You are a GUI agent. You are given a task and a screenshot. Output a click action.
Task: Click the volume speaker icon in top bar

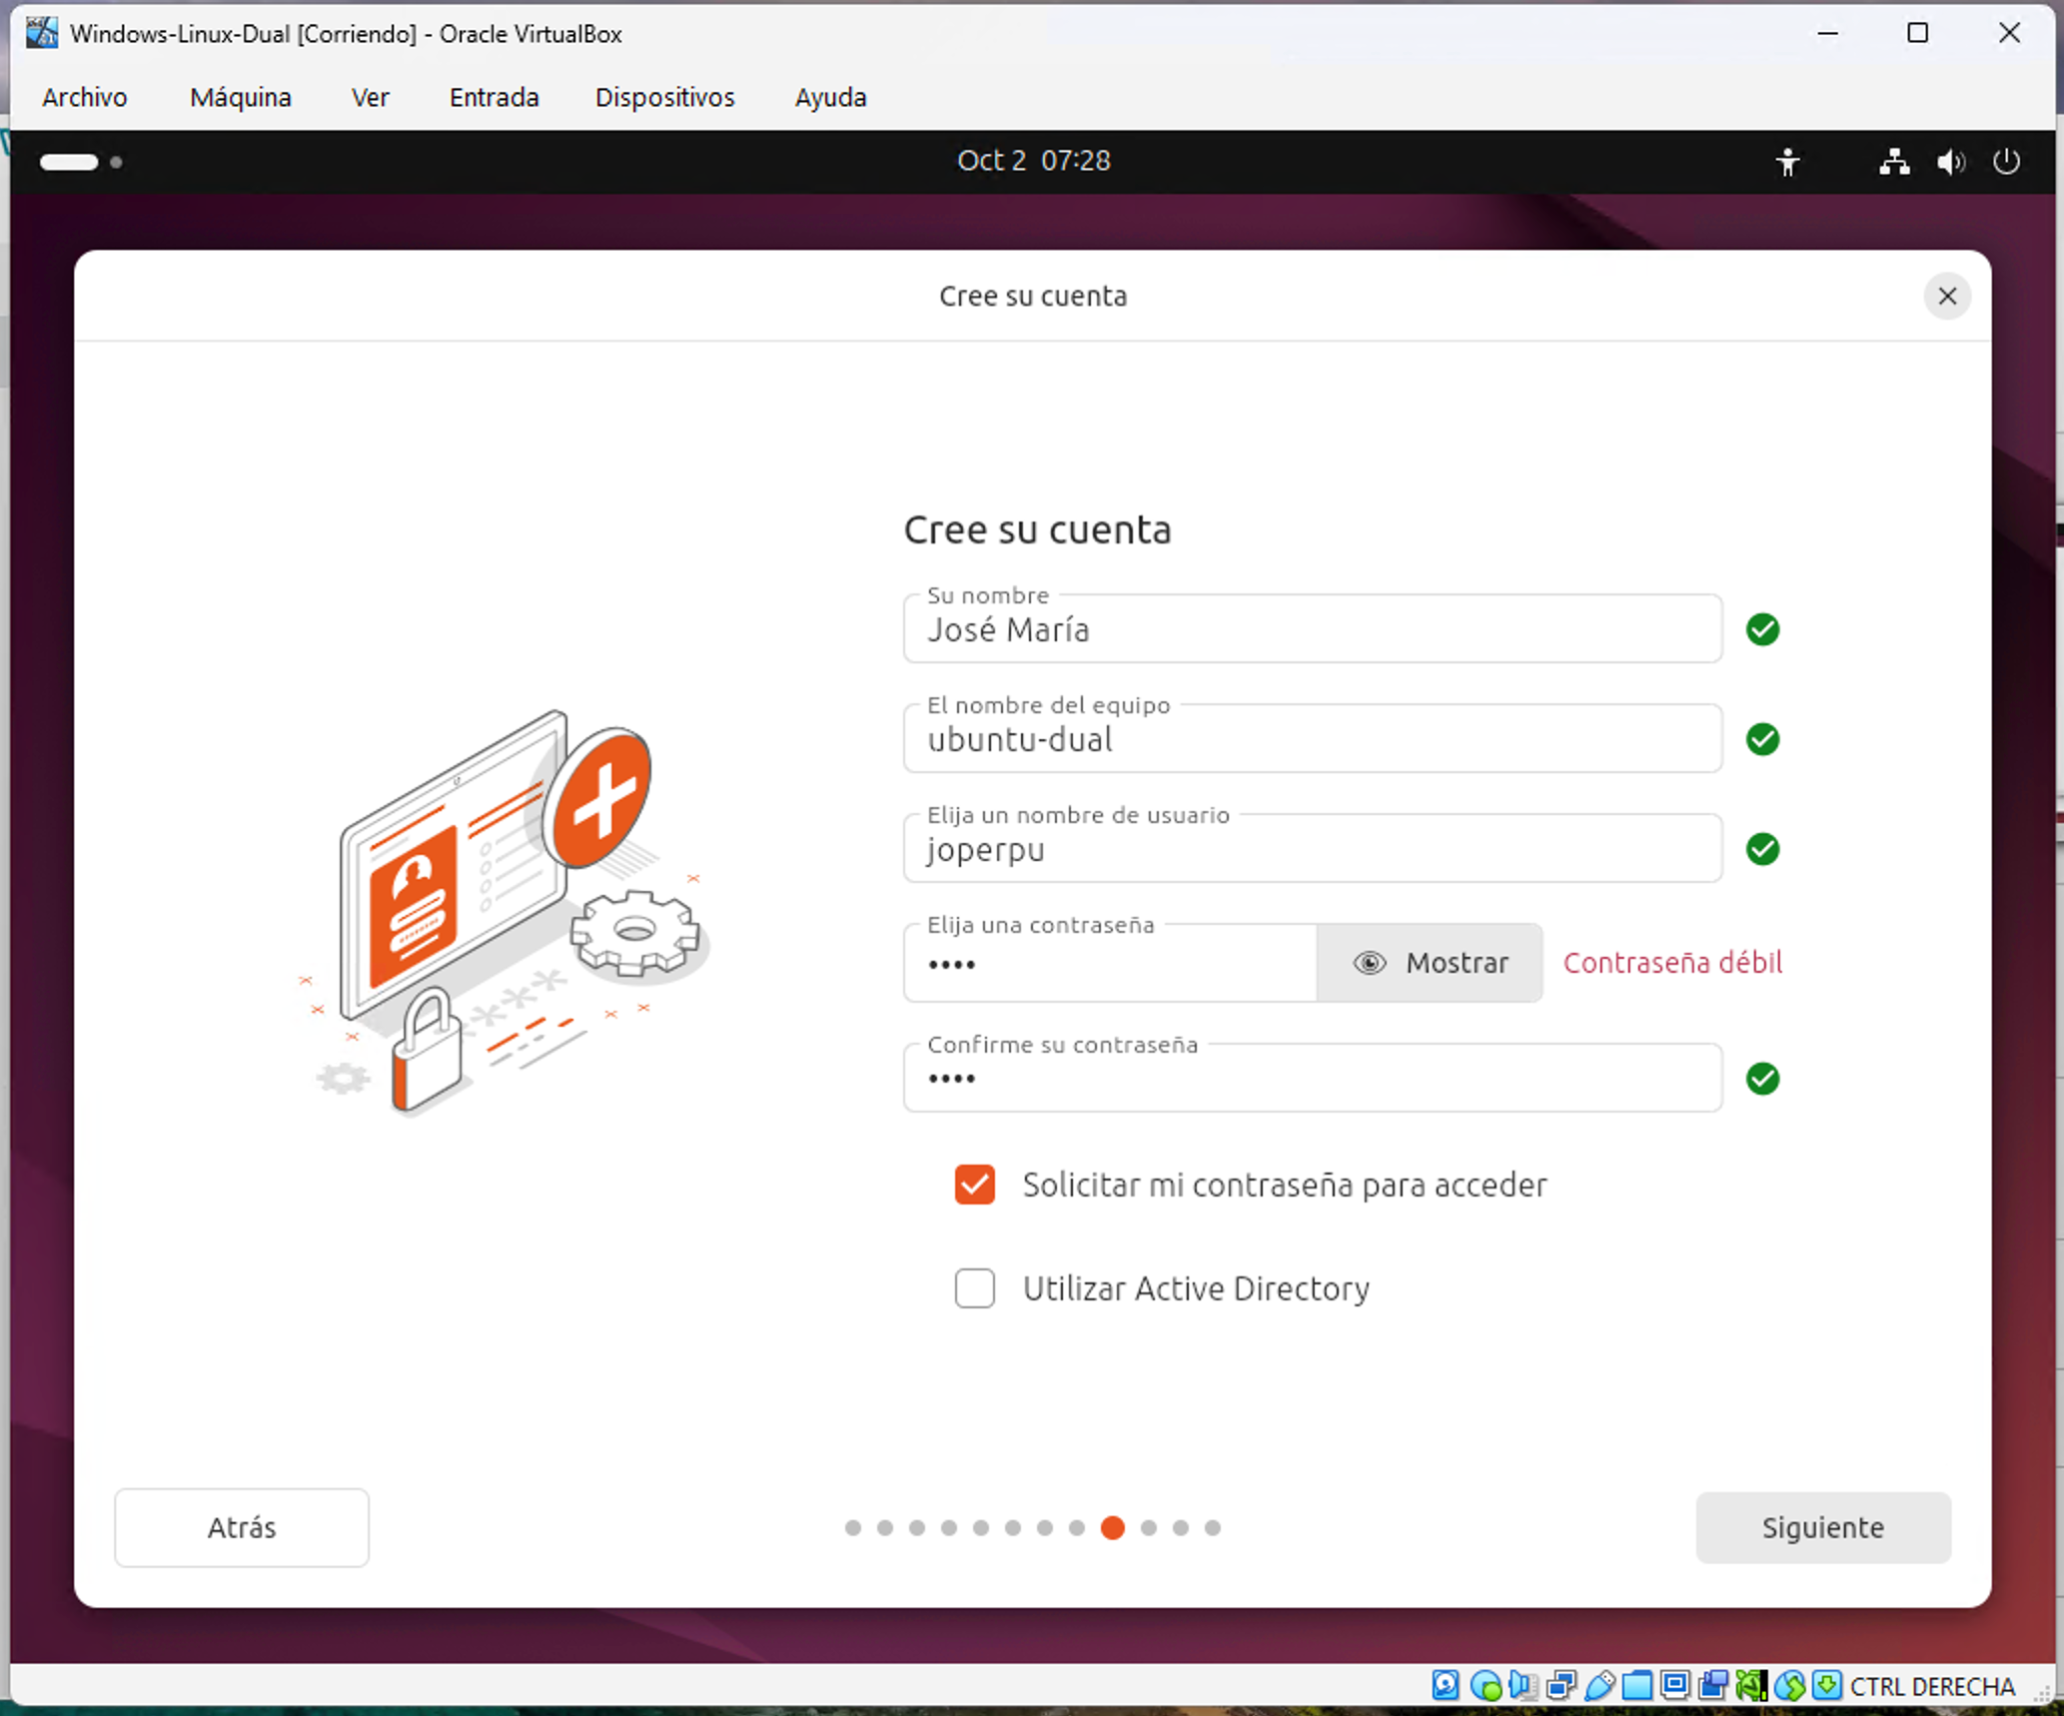1951,162
